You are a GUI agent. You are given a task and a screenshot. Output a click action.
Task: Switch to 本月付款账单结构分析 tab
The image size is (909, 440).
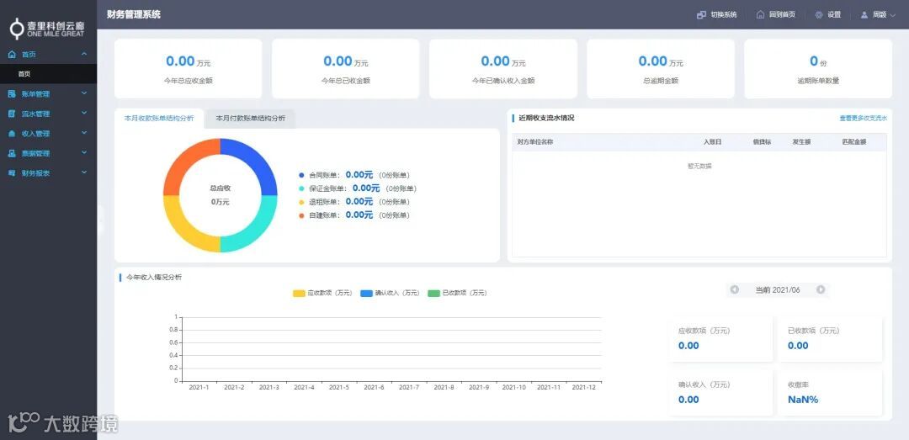[x=251, y=119]
